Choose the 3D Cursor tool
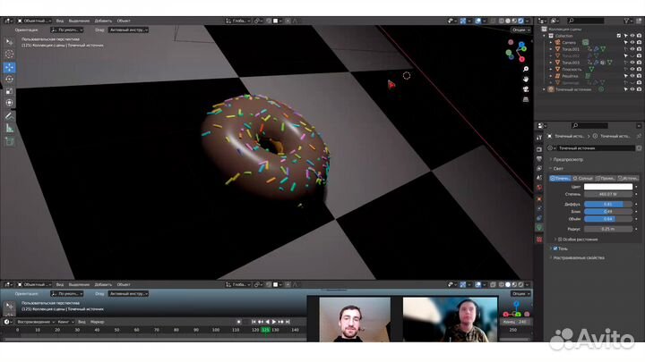Image resolution: width=645 pixels, height=362 pixels. pyautogui.click(x=10, y=54)
